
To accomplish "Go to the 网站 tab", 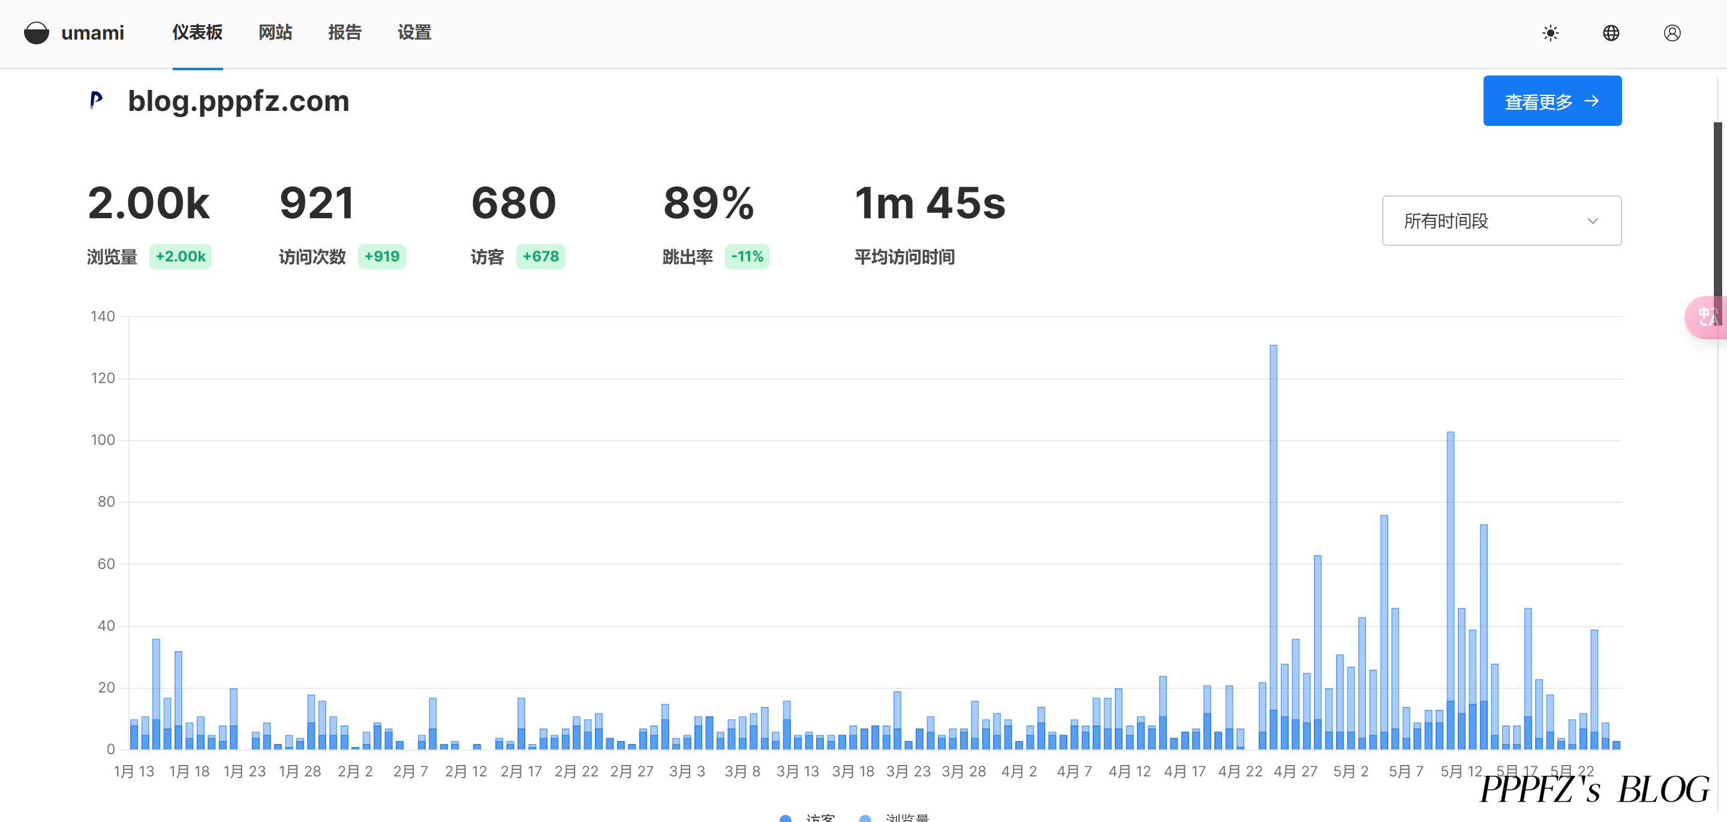I will click(x=275, y=33).
